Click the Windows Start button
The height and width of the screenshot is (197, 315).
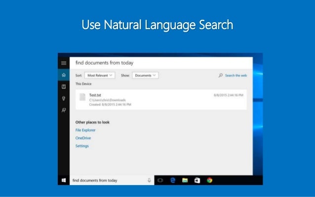(x=64, y=180)
